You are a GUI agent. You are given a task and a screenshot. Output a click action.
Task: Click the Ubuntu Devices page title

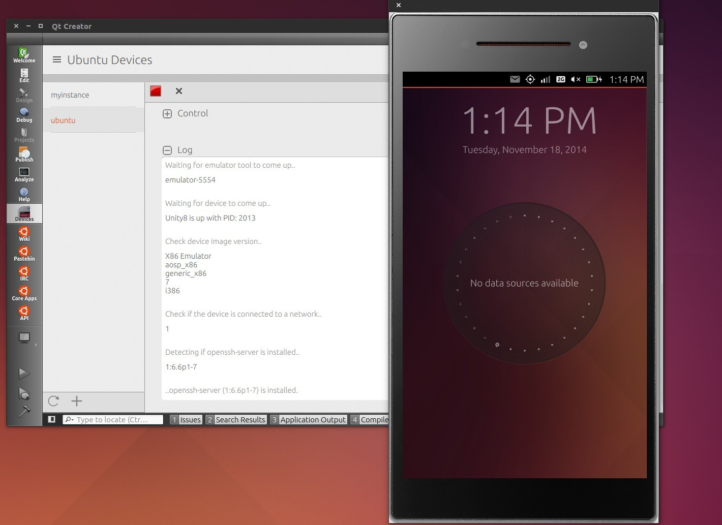tap(110, 60)
